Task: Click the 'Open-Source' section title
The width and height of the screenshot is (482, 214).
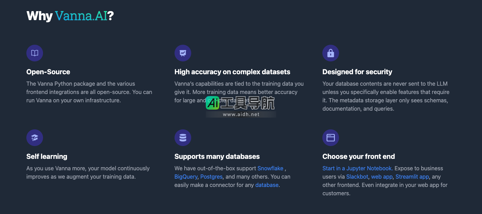Action: coord(48,72)
